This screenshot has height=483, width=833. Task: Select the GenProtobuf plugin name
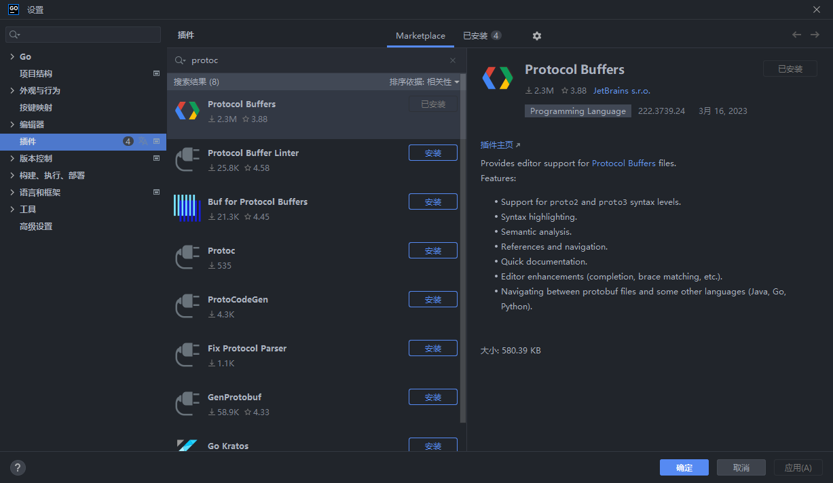tap(234, 397)
